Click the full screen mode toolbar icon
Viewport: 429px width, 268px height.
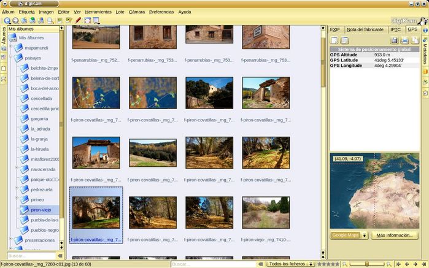[87, 20]
